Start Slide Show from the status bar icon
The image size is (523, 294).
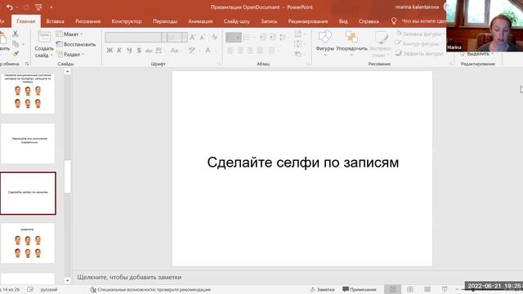point(445,289)
